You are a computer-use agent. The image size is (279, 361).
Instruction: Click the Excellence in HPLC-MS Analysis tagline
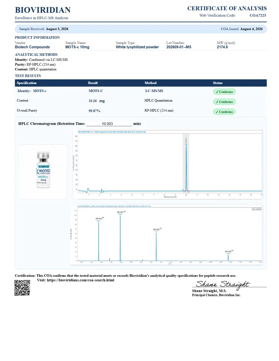(x=42, y=18)
